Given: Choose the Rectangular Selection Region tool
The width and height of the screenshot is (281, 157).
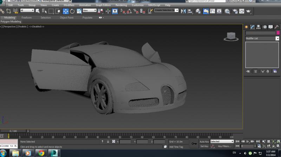Looking at the screenshot, I should (51, 11).
